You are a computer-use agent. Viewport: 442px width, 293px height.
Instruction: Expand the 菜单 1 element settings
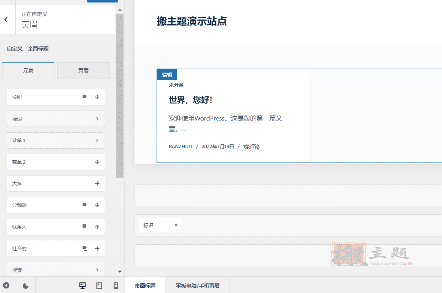97,140
